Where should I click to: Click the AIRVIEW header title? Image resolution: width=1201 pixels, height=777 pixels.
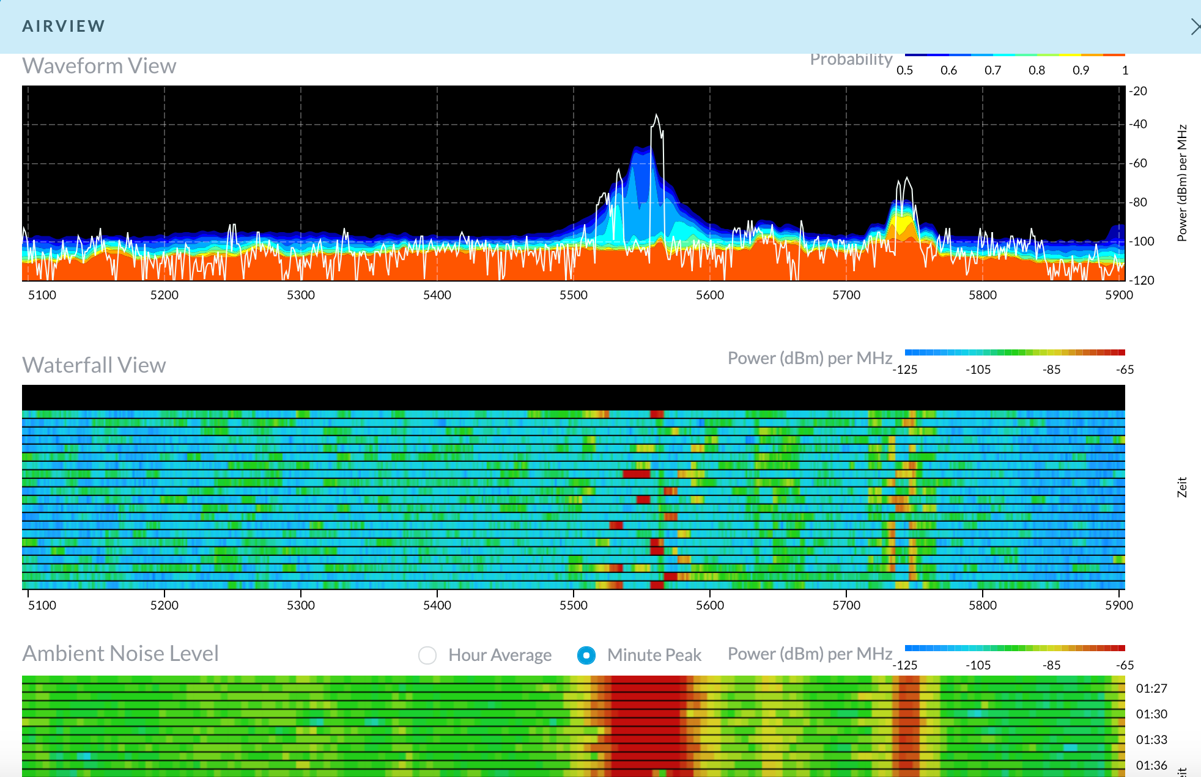(x=64, y=26)
